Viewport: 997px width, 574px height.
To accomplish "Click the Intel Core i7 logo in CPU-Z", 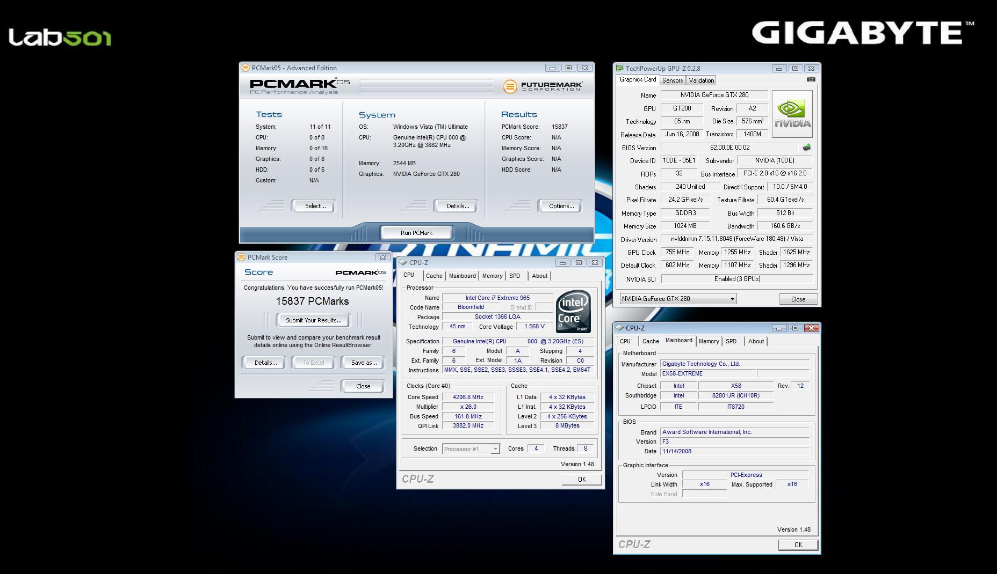I will [x=573, y=312].
